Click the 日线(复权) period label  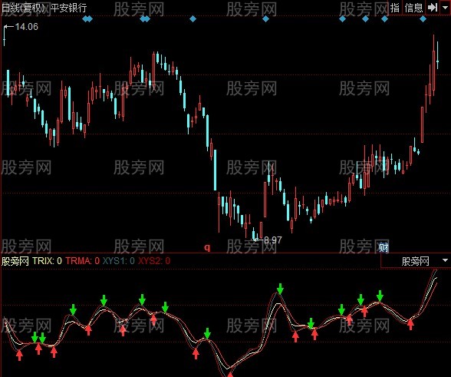click(25, 8)
